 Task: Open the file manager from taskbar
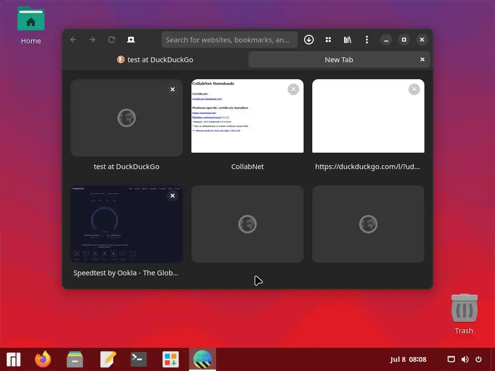[x=75, y=359]
